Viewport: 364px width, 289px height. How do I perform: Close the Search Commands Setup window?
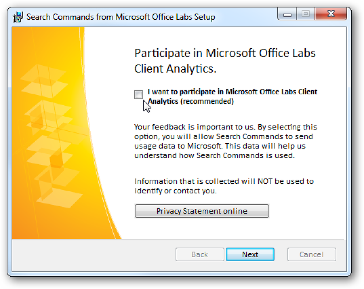pyautogui.click(x=331, y=14)
